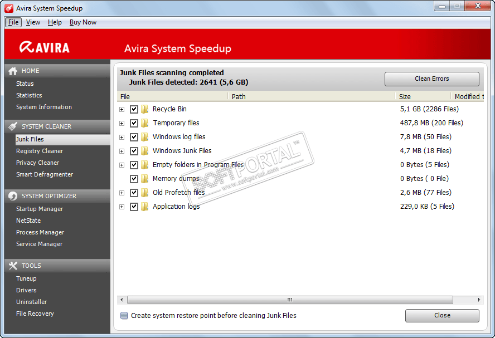Go to Status page
This screenshot has width=495, height=338.
(25, 84)
